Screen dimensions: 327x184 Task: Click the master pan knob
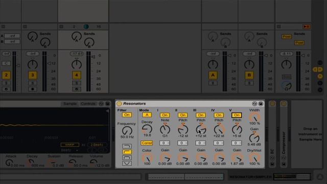pyautogui.click(x=286, y=64)
